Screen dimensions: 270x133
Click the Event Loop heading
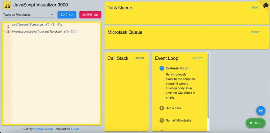point(167,58)
